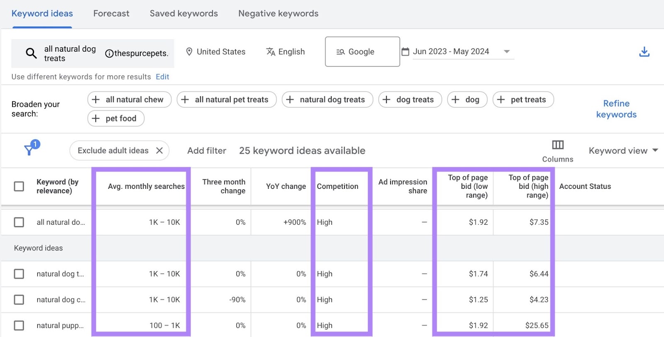Tick the select-all keywords checkbox
Image resolution: width=664 pixels, height=337 pixels.
point(19,186)
